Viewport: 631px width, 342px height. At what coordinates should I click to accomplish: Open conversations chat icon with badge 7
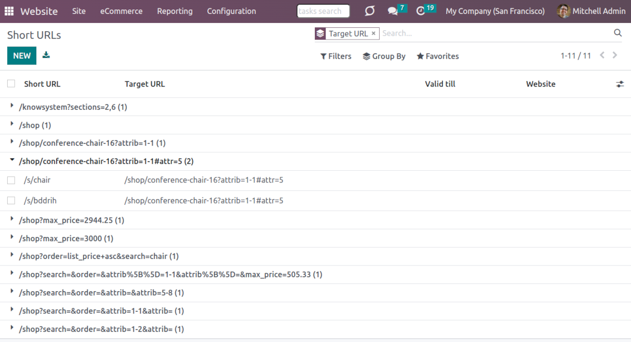coord(393,11)
